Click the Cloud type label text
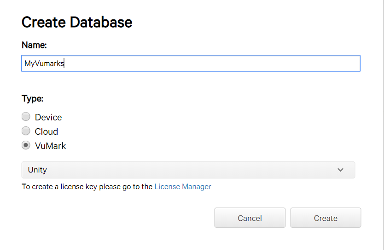This screenshot has width=384, height=250. point(47,131)
